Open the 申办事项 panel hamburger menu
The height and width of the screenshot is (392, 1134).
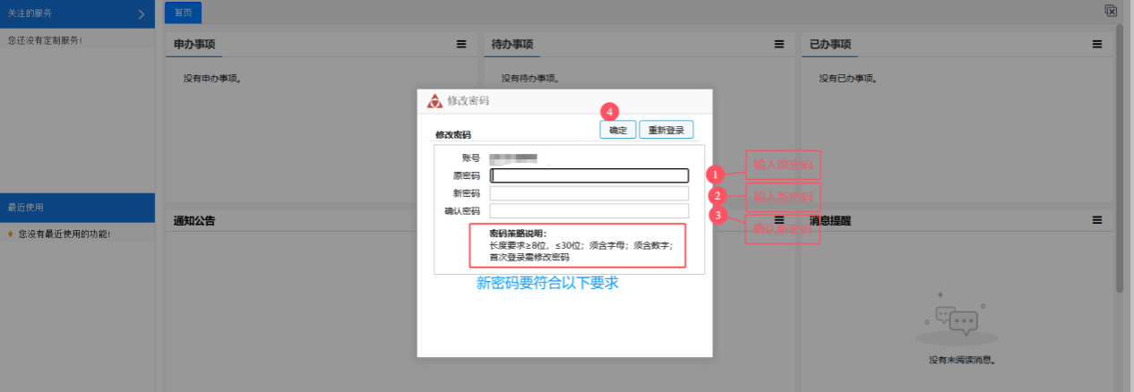click(461, 44)
